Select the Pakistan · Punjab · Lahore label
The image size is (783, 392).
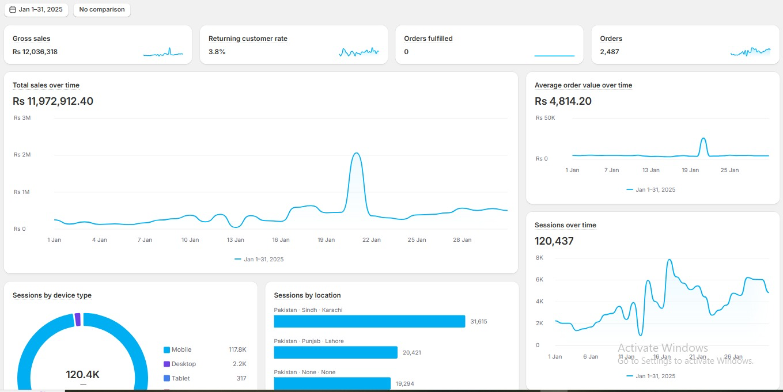pos(309,341)
